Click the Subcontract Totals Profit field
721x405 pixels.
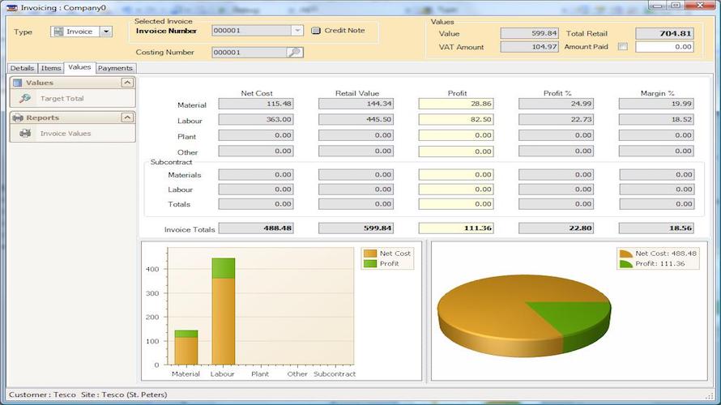click(x=456, y=204)
